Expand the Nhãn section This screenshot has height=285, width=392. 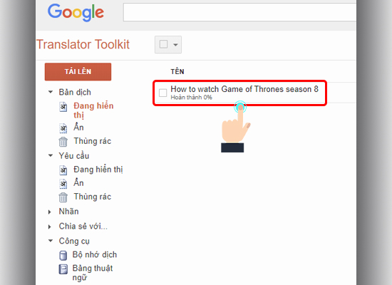point(50,212)
